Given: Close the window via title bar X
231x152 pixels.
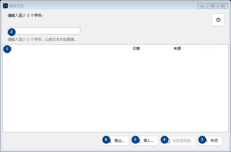Looking at the screenshot, I should point(223,6).
